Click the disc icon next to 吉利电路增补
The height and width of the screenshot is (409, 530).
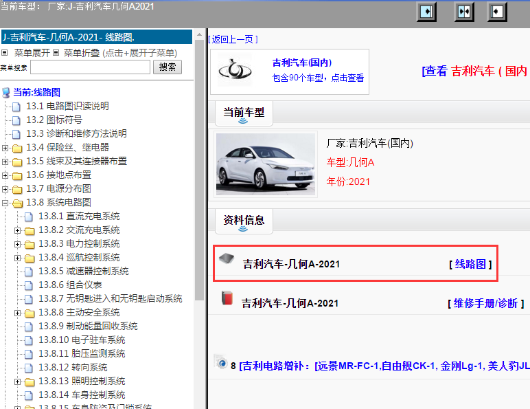[221, 364]
